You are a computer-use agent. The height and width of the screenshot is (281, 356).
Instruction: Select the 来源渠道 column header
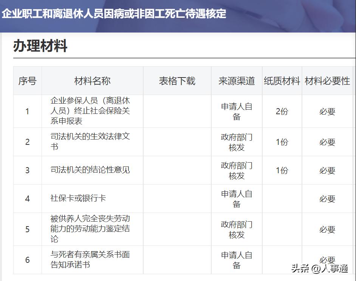click(x=236, y=81)
